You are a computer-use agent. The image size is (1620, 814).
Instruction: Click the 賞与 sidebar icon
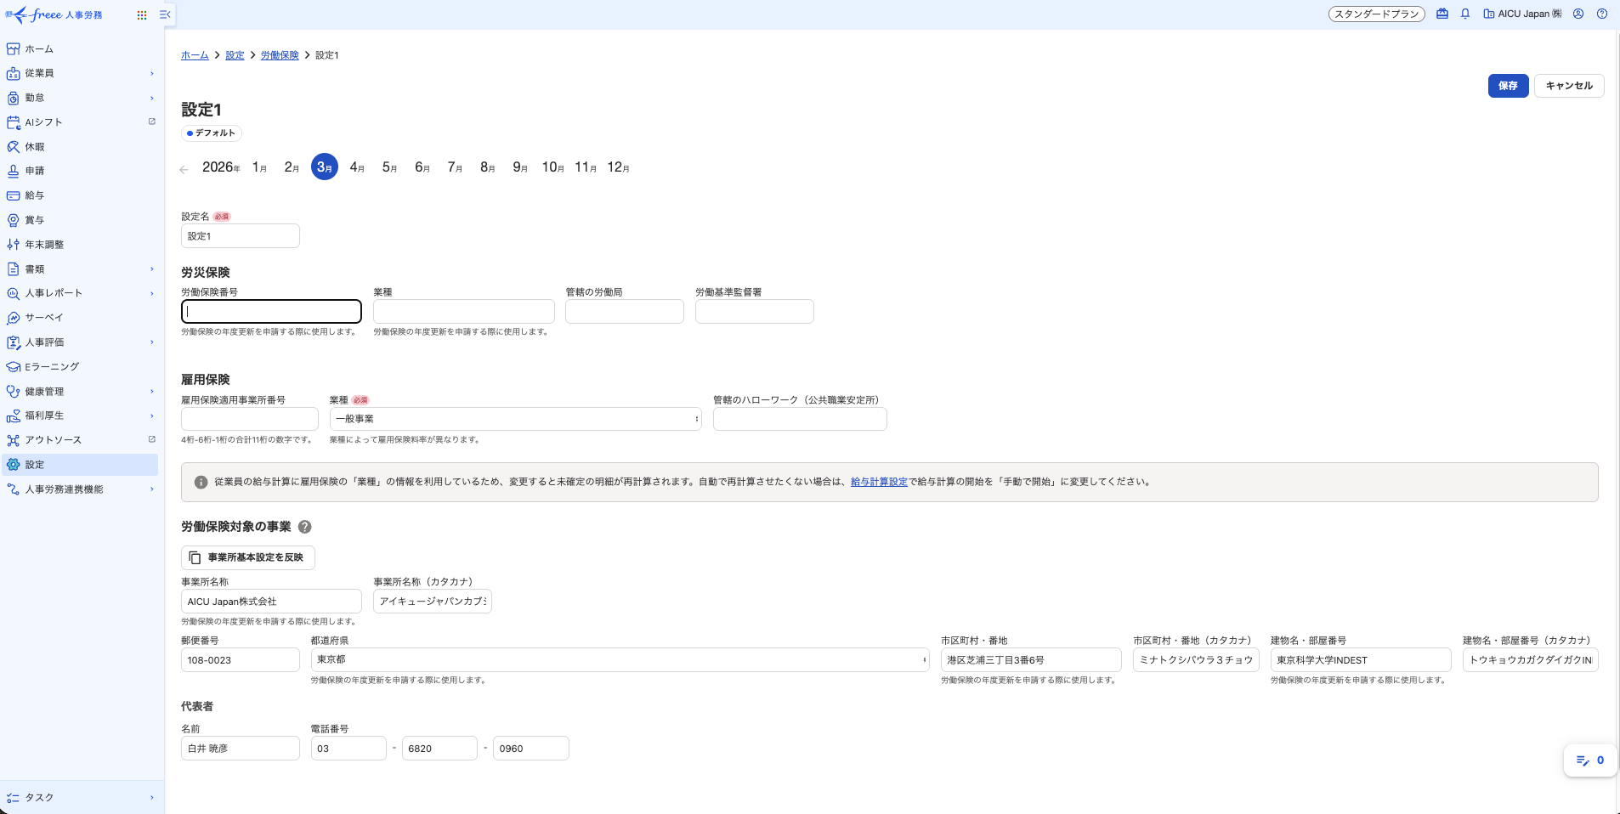(14, 220)
